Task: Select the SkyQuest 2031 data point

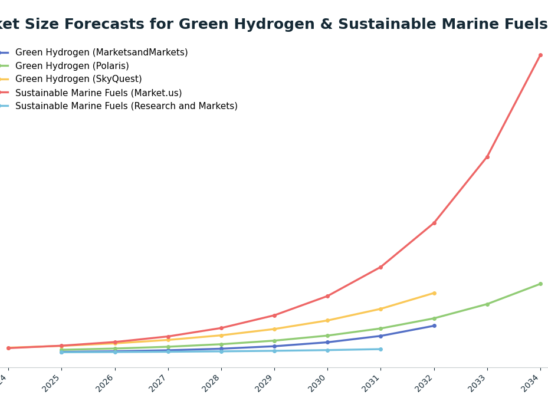Action: click(x=380, y=309)
